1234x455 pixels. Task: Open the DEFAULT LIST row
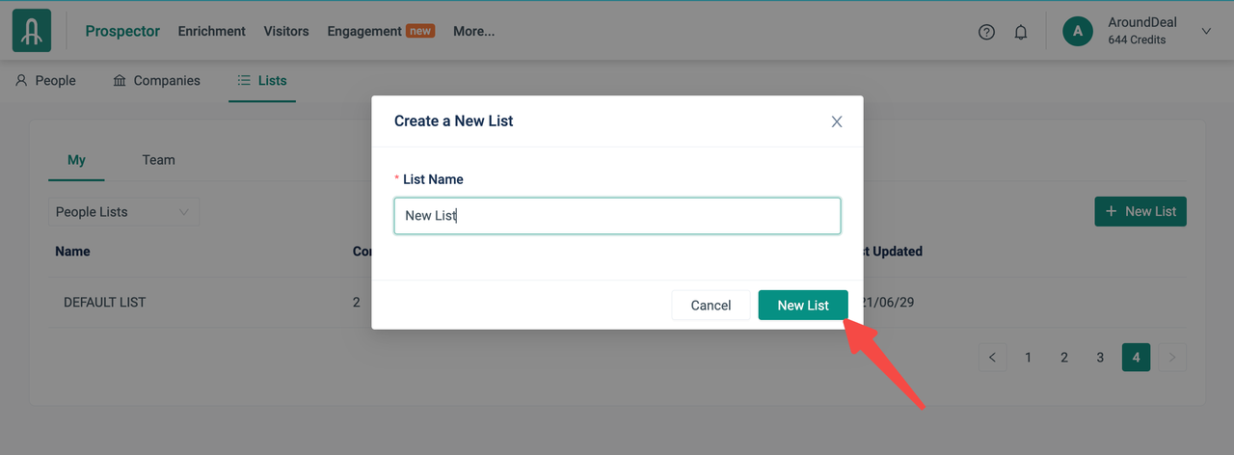(104, 303)
